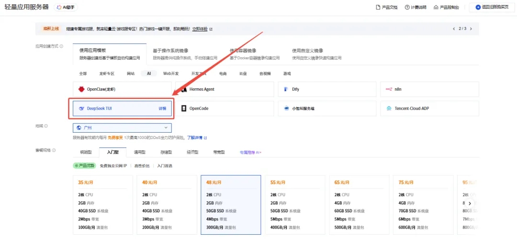Filter templates by 游戏 category

click(287, 73)
